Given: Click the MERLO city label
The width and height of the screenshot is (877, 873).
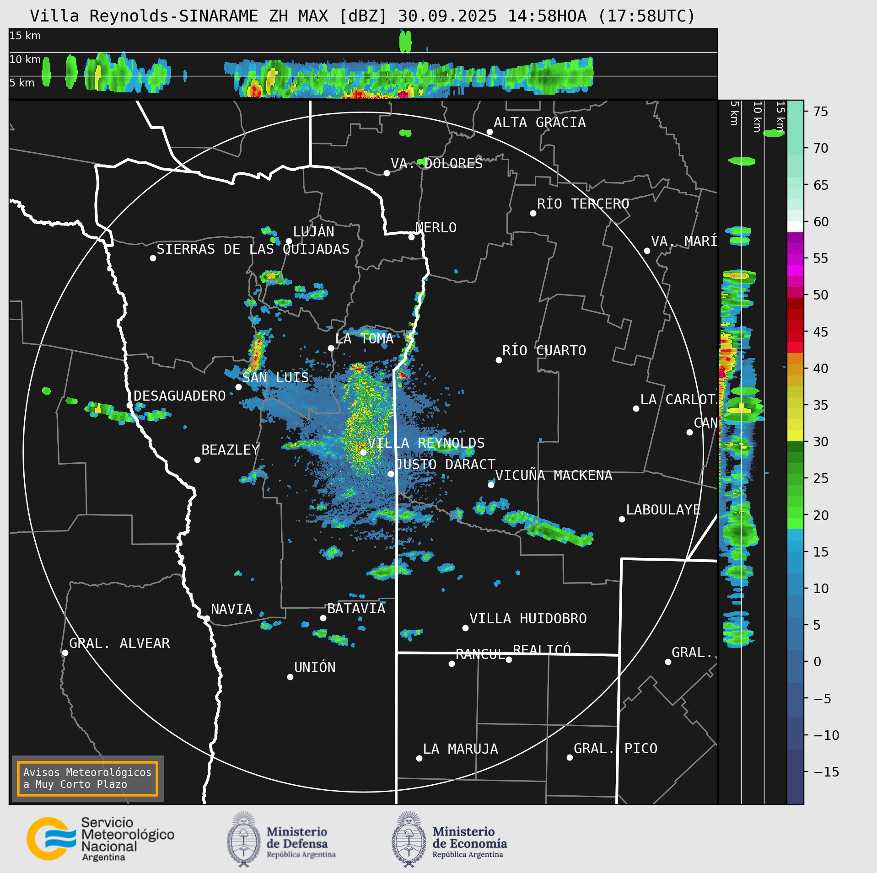Looking at the screenshot, I should [x=436, y=228].
